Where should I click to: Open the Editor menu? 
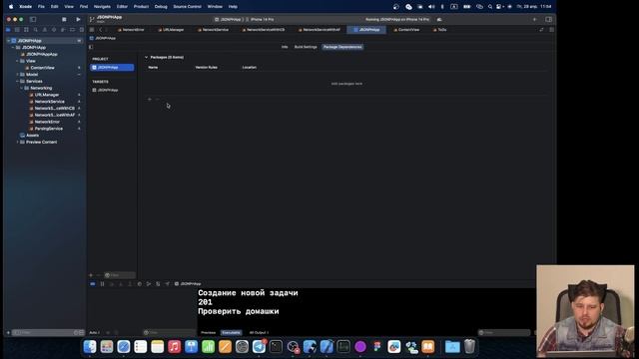point(122,7)
